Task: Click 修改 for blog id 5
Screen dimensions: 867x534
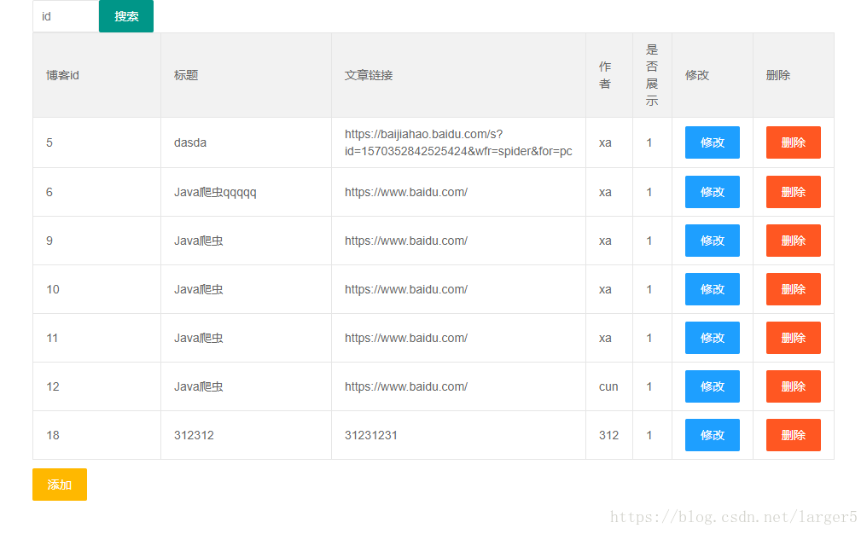Action: click(x=712, y=142)
